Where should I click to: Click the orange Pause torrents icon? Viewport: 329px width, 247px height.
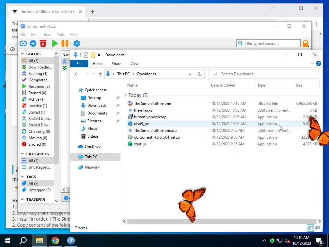pyautogui.click(x=65, y=43)
